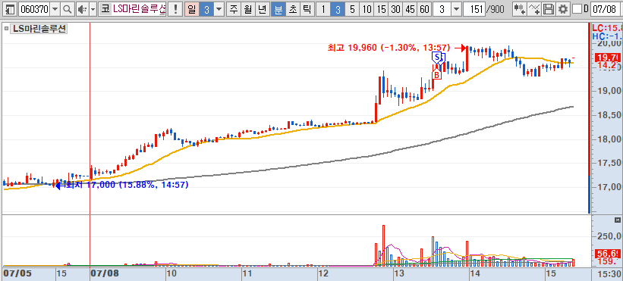This screenshot has height=281, width=623.
Task: Select the 45-minute interval button
Action: point(410,9)
